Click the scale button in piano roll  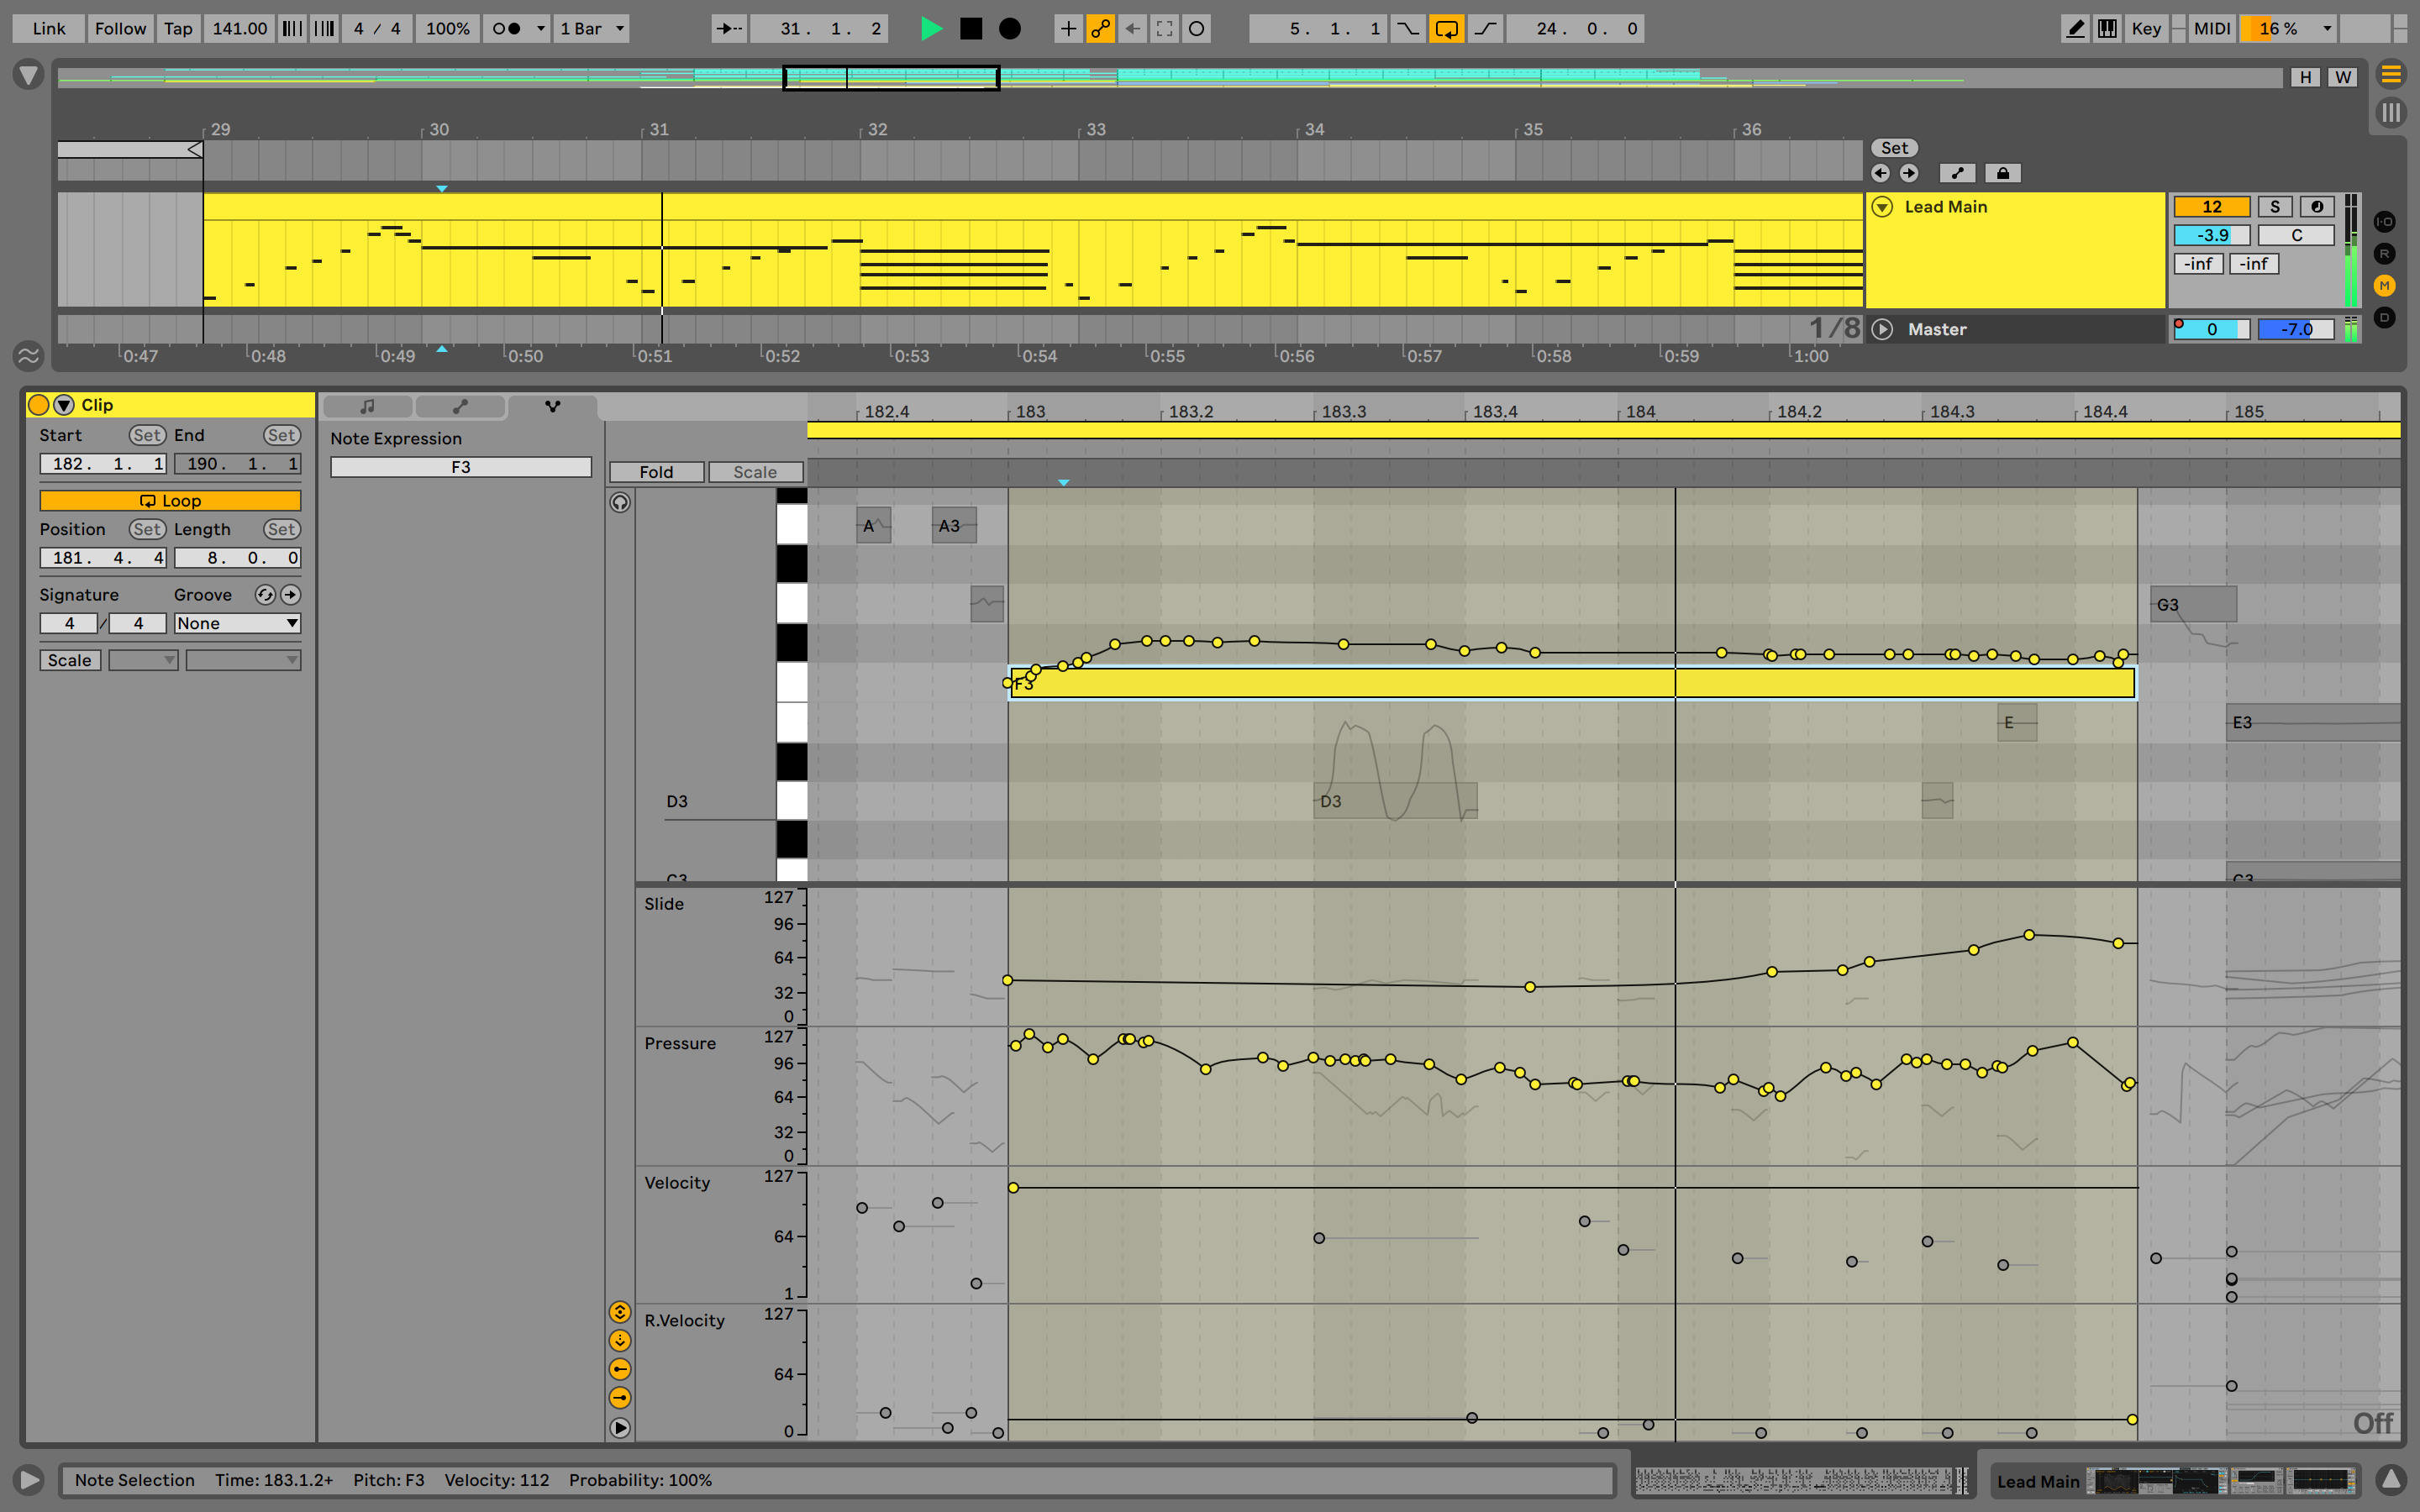pos(753,472)
